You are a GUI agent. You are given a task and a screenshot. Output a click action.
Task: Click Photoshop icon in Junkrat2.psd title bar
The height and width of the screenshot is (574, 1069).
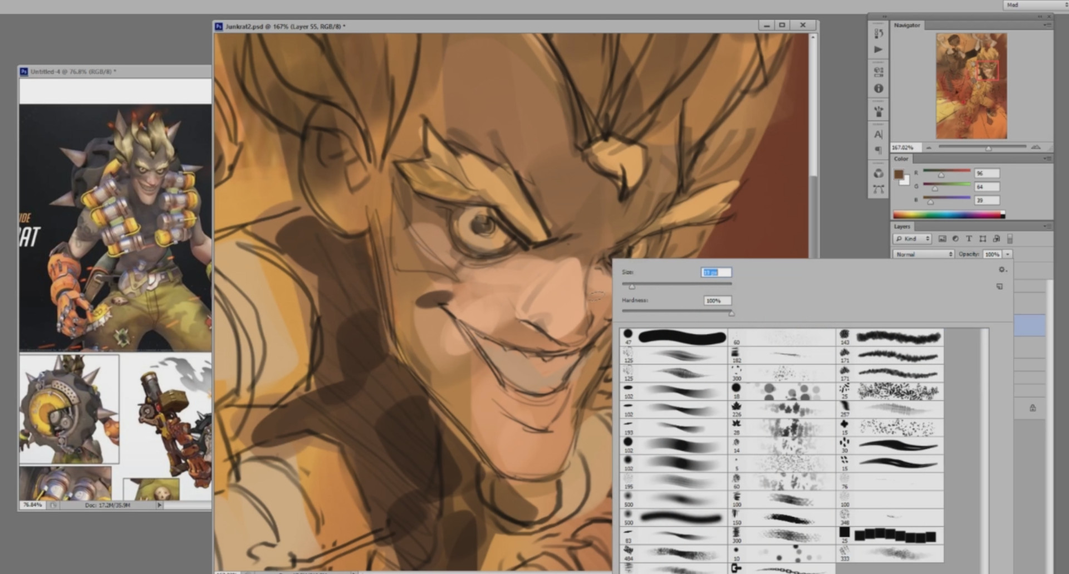click(x=219, y=26)
